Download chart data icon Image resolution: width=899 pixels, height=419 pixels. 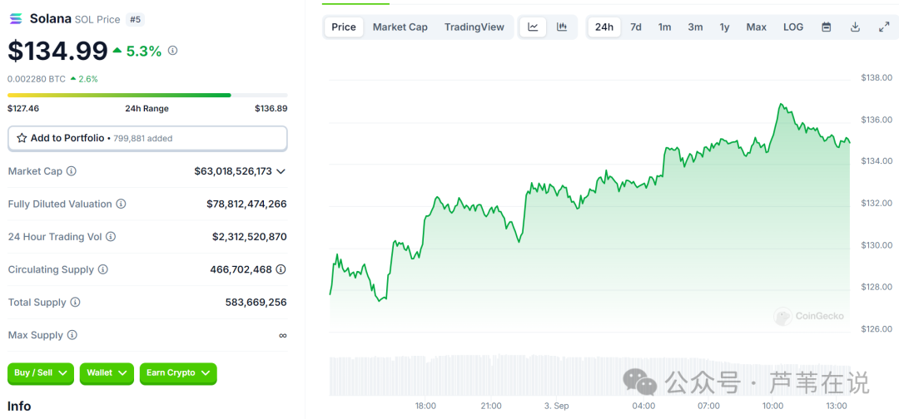pyautogui.click(x=855, y=27)
